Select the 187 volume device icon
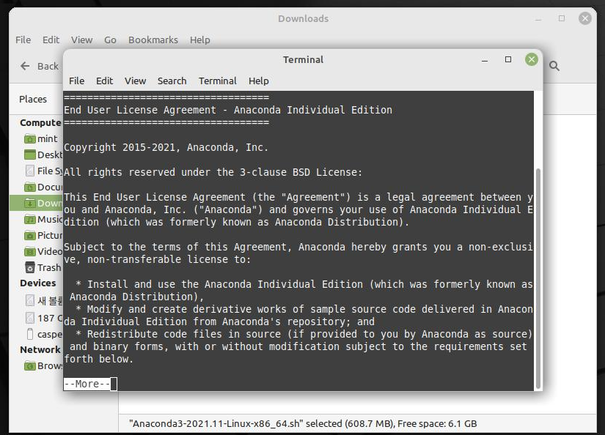The image size is (605, 435). pyautogui.click(x=30, y=318)
